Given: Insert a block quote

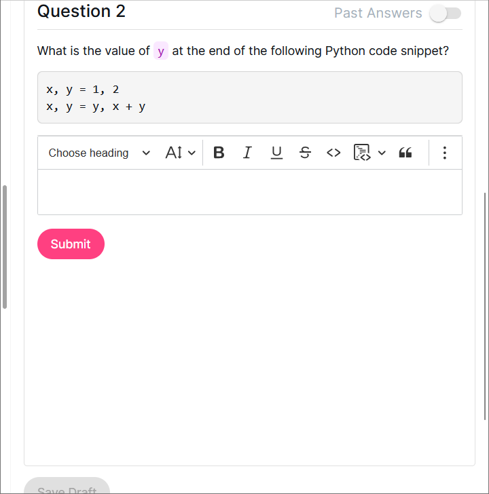Looking at the screenshot, I should pyautogui.click(x=405, y=153).
